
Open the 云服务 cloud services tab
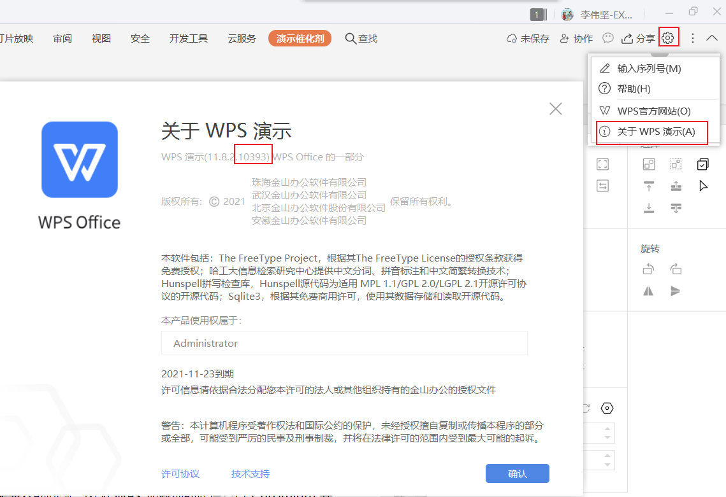coord(242,38)
